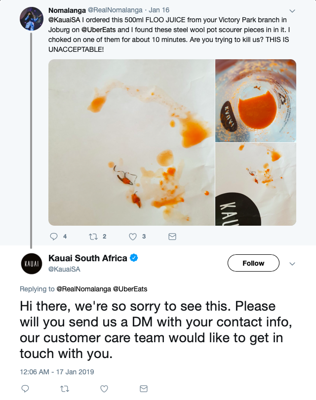Retweet Nomalanga's tweet about Floo Juice
Screen dimensions: 316x400
click(x=93, y=237)
